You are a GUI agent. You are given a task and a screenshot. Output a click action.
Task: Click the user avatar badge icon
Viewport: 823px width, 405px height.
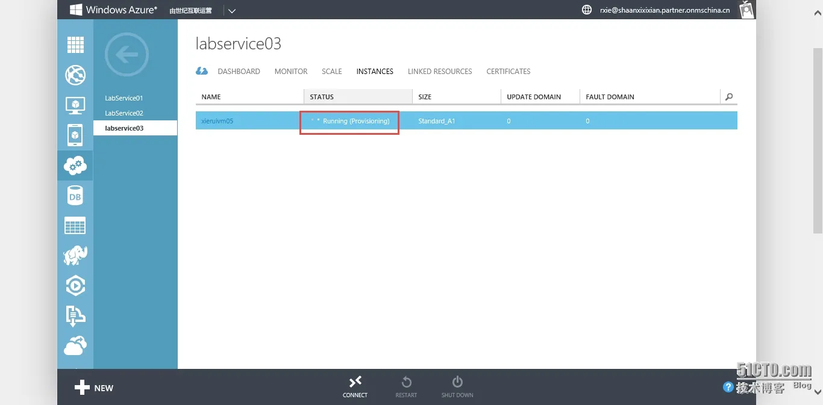(x=747, y=10)
